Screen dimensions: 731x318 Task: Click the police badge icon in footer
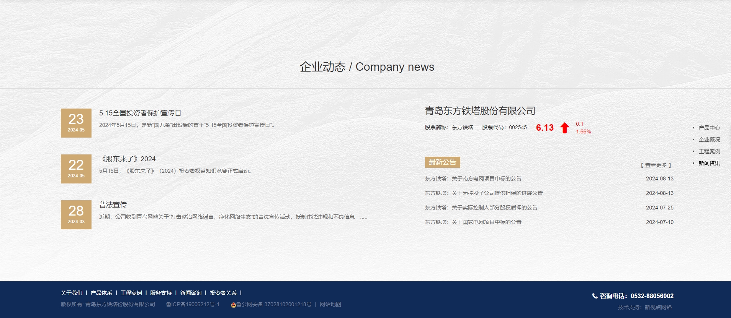coord(233,305)
